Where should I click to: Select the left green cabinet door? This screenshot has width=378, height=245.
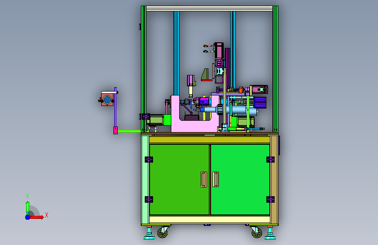pyautogui.click(x=179, y=180)
